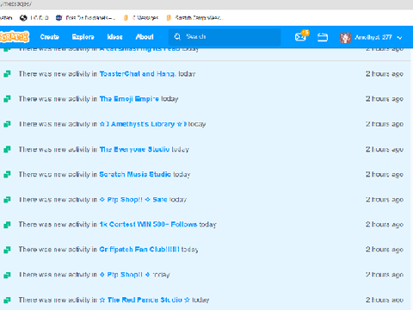Click the Scratch logo
Viewport: 413px width, 310px height.
click(15, 37)
